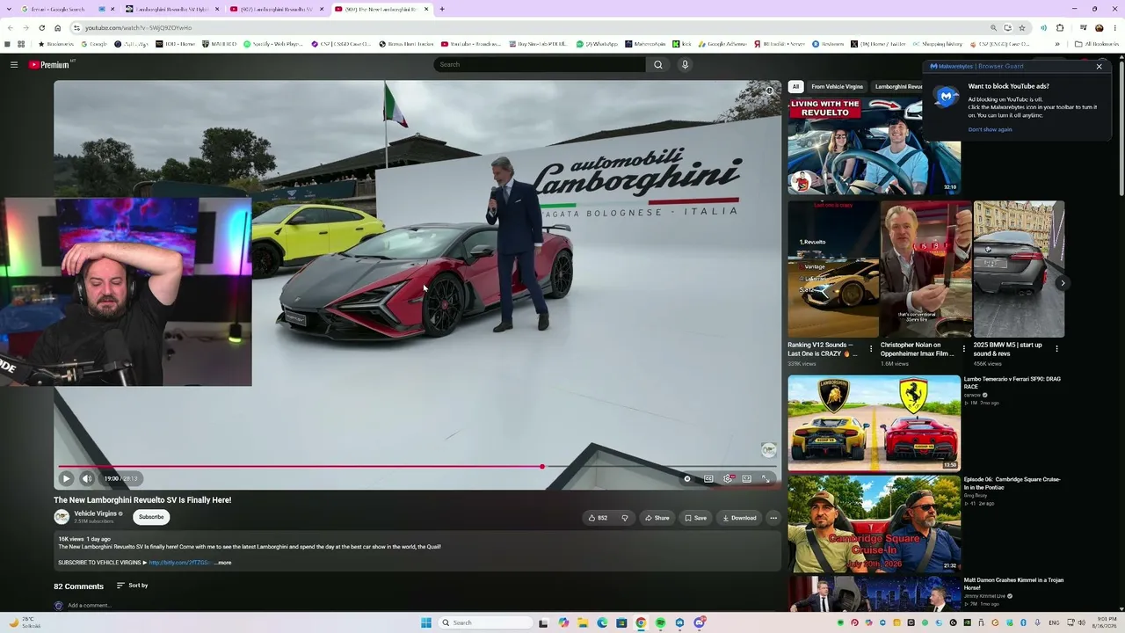Screen dimensions: 1125x633
Task: Click the YouTube search input box
Action: 540,64
